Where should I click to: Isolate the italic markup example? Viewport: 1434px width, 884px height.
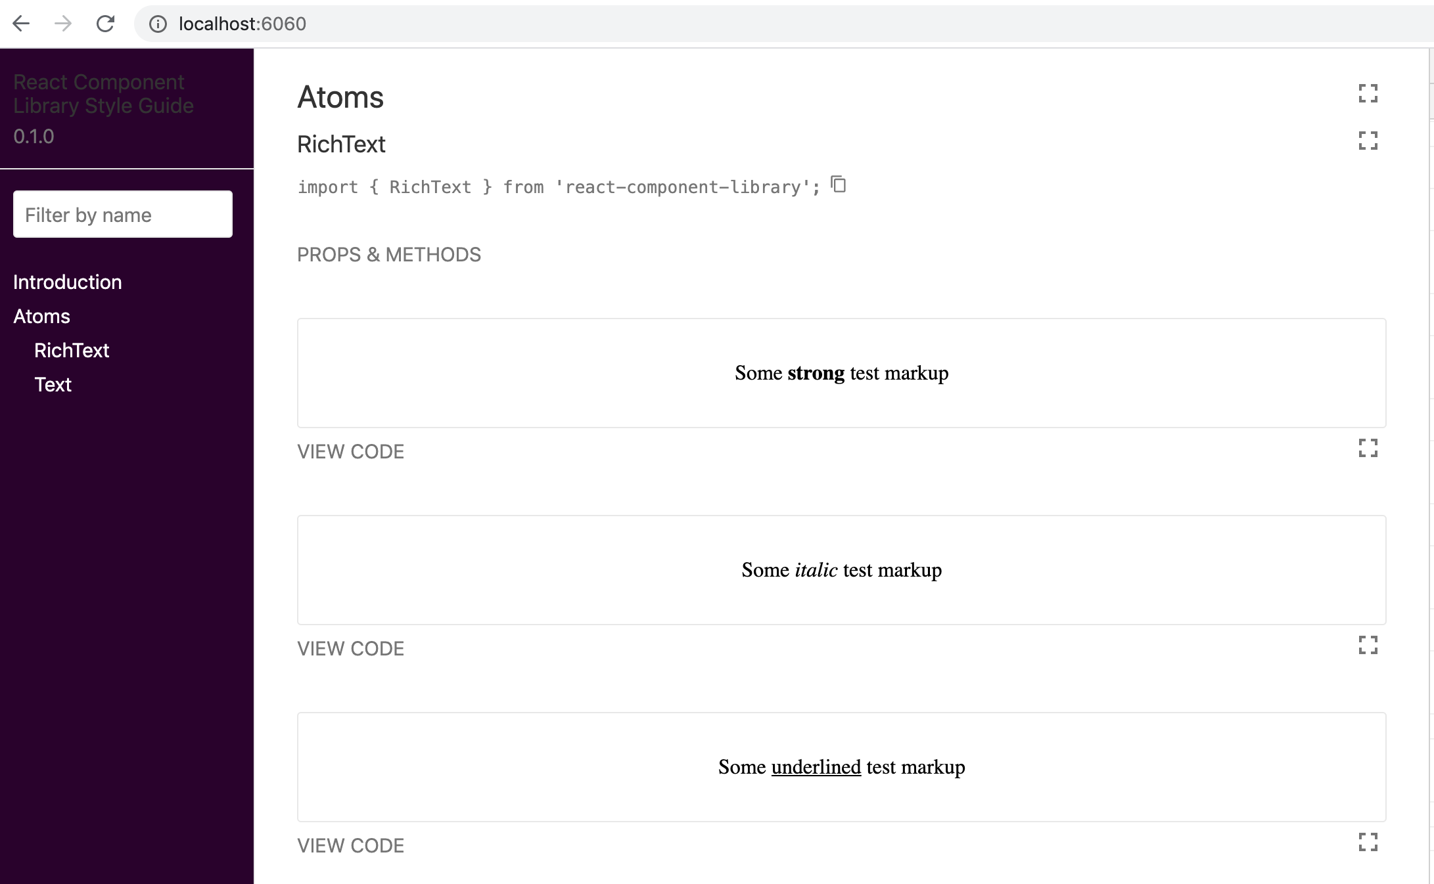pos(1368,645)
